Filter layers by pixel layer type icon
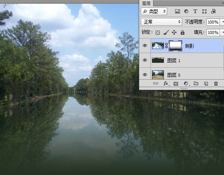This screenshot has height=175, width=224. [x=177, y=12]
